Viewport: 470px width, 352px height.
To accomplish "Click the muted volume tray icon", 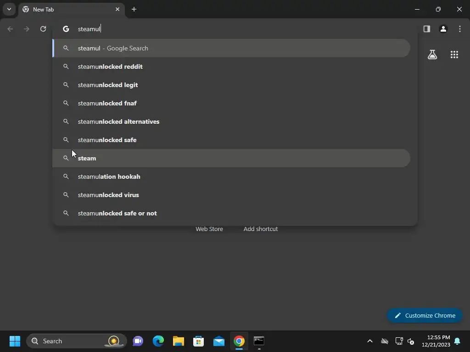I will 411,341.
